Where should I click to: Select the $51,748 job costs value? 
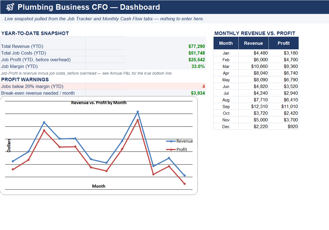[197, 53]
